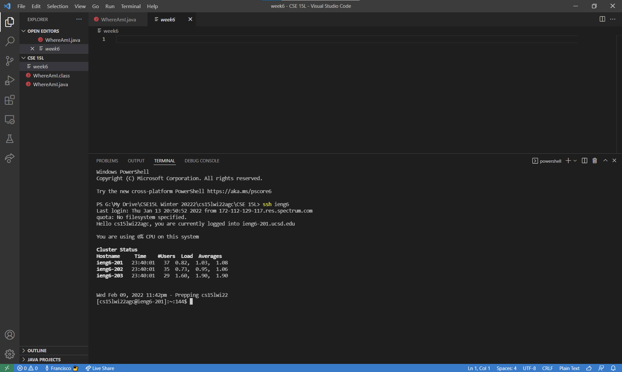622x372 pixels.
Task: Click the feedback icon in status bar
Action: [x=601, y=368]
